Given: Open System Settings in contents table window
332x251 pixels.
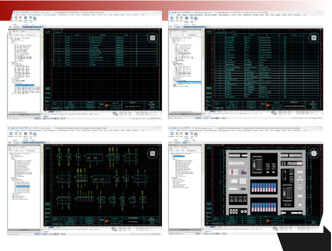Looking at the screenshot, I should pyautogui.click(x=25, y=20).
